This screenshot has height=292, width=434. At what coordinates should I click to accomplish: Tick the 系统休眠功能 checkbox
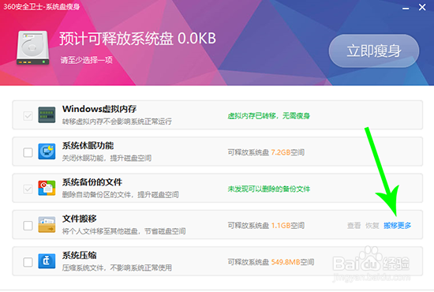pos(28,152)
